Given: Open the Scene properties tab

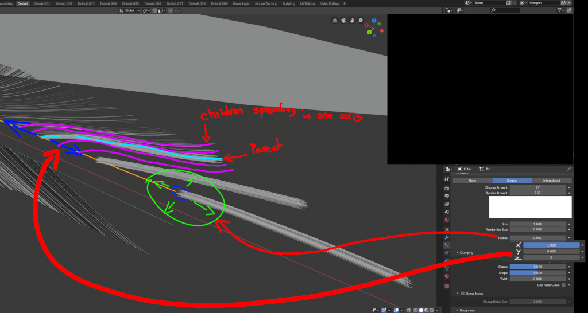Looking at the screenshot, I should tap(447, 212).
